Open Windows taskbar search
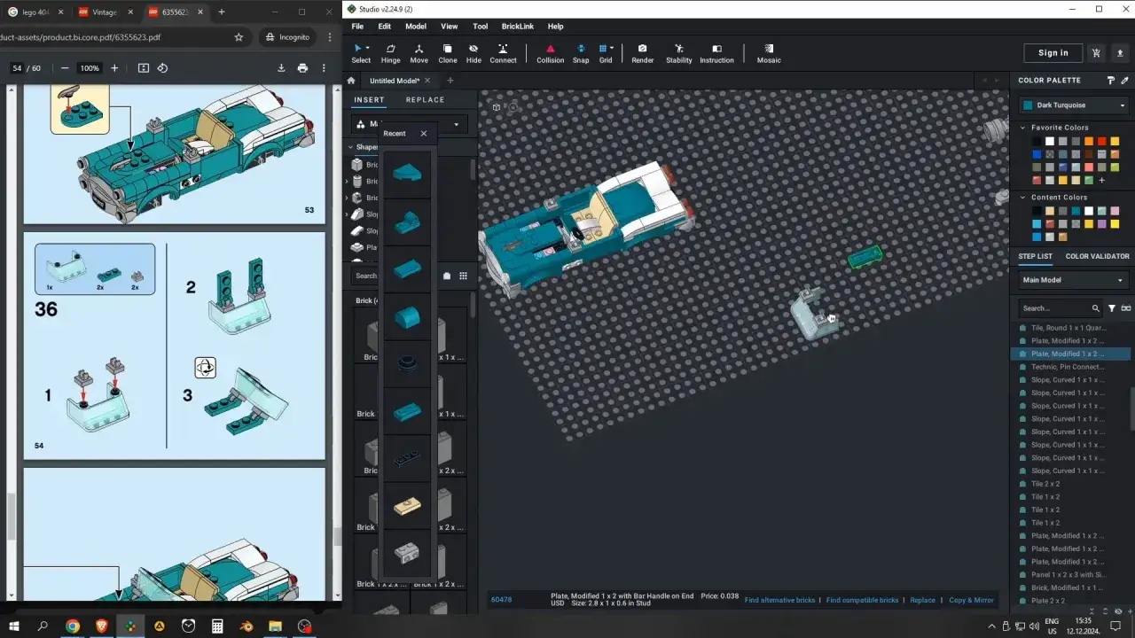The image size is (1135, 638). [43, 626]
